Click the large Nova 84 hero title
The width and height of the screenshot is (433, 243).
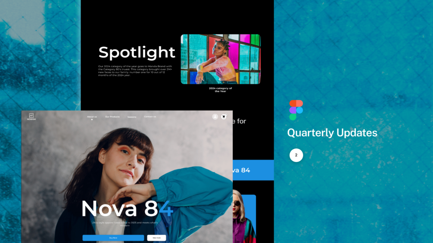point(127,208)
